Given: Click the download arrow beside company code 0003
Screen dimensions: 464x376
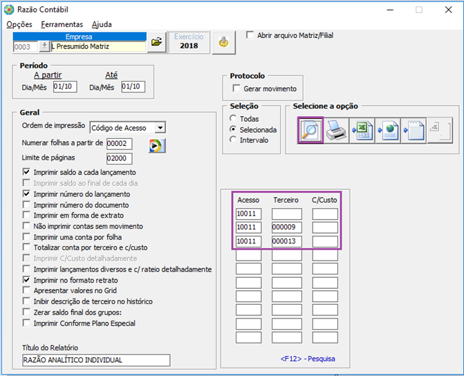Looking at the screenshot, I should click(44, 46).
